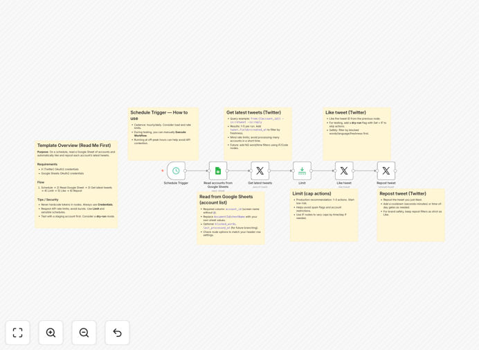Click the Limit node label text

click(x=302, y=183)
